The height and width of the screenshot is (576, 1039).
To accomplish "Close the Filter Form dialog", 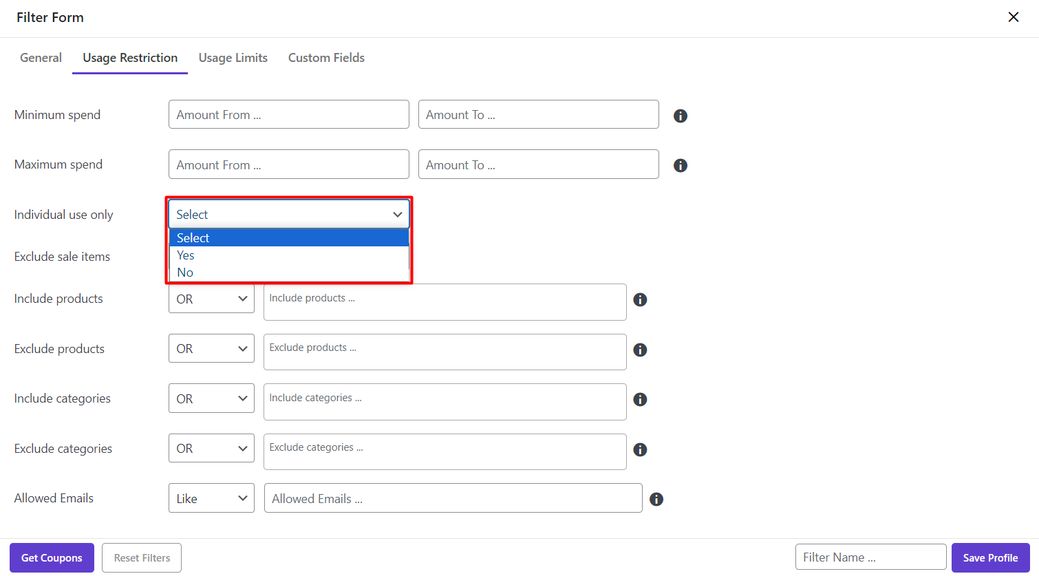I will pos(1013,17).
